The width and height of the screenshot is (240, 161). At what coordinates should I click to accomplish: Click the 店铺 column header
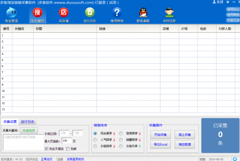(x=170, y=29)
